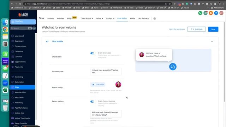This screenshot has height=127, width=226.
Task: Click the green megaphone announcements icon
Action: point(206,13)
